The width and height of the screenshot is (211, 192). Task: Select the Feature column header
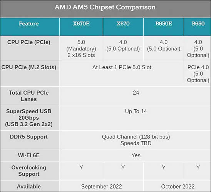coord(29,24)
